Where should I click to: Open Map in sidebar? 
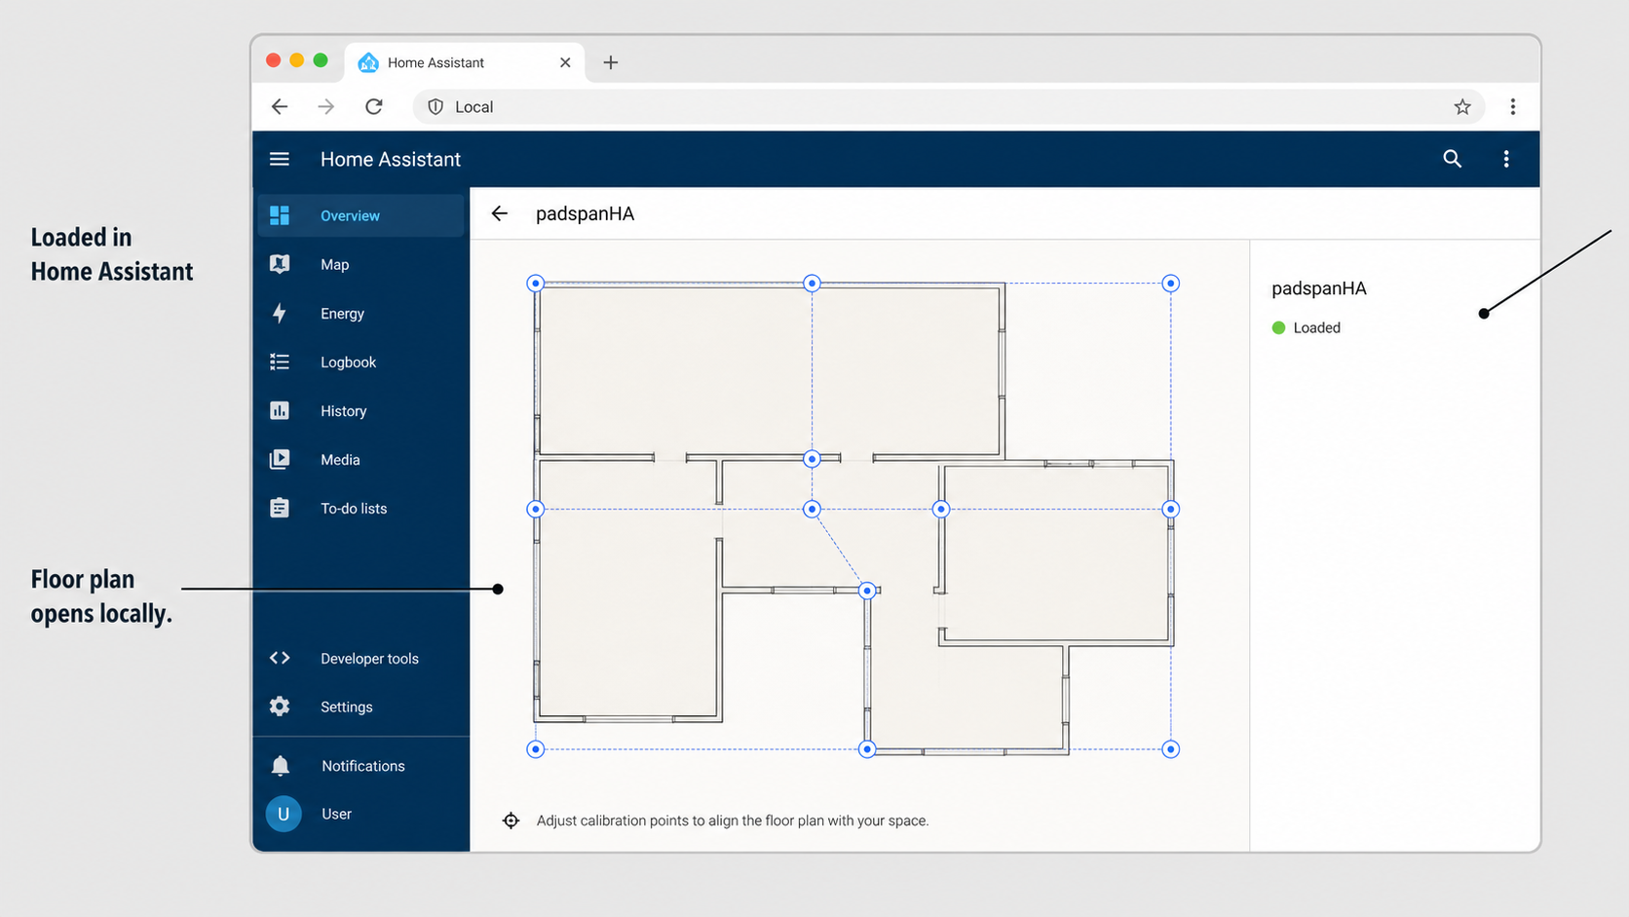tap(361, 264)
